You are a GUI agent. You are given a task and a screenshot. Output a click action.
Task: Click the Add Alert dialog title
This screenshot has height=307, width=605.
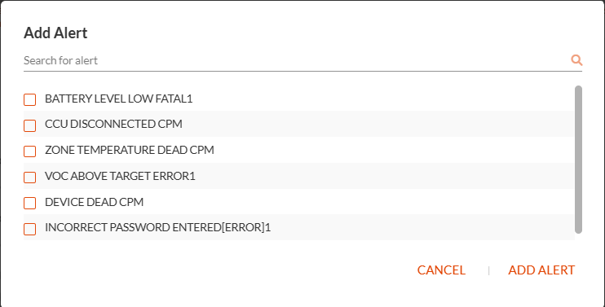point(55,33)
